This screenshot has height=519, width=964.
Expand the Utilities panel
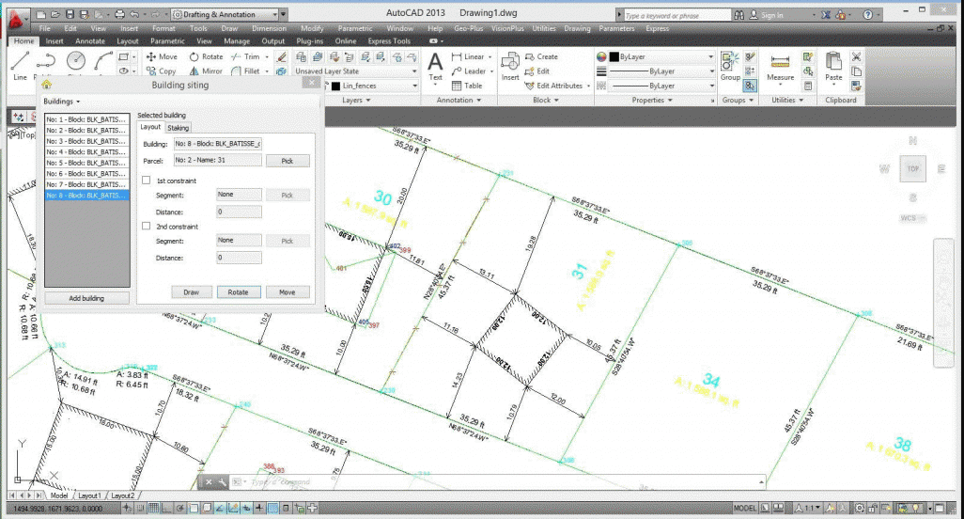pos(787,101)
